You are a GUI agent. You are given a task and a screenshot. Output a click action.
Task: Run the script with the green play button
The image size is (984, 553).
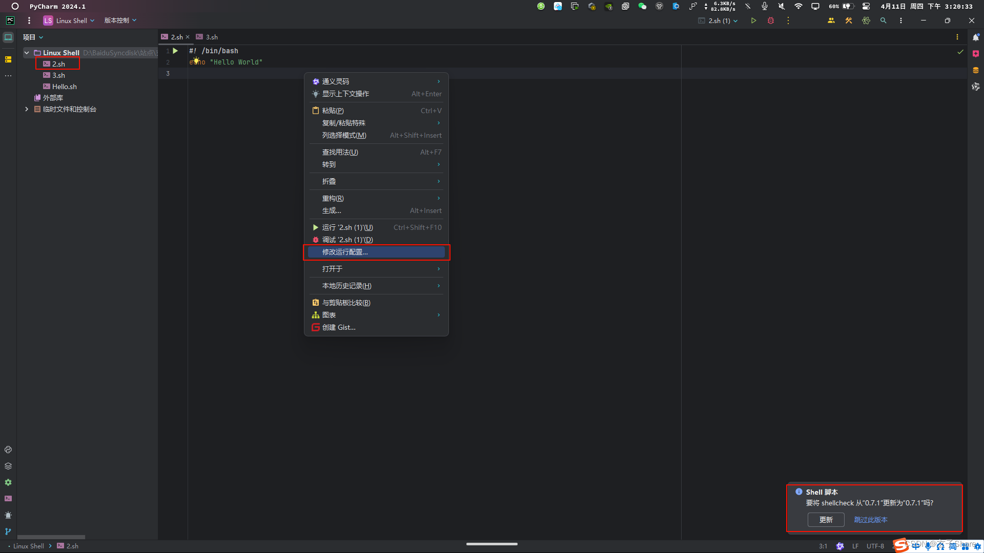[753, 20]
